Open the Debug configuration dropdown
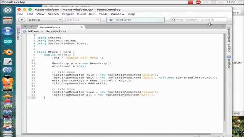Image resolution: width=244 pixels, height=137 pixels. tap(45, 20)
